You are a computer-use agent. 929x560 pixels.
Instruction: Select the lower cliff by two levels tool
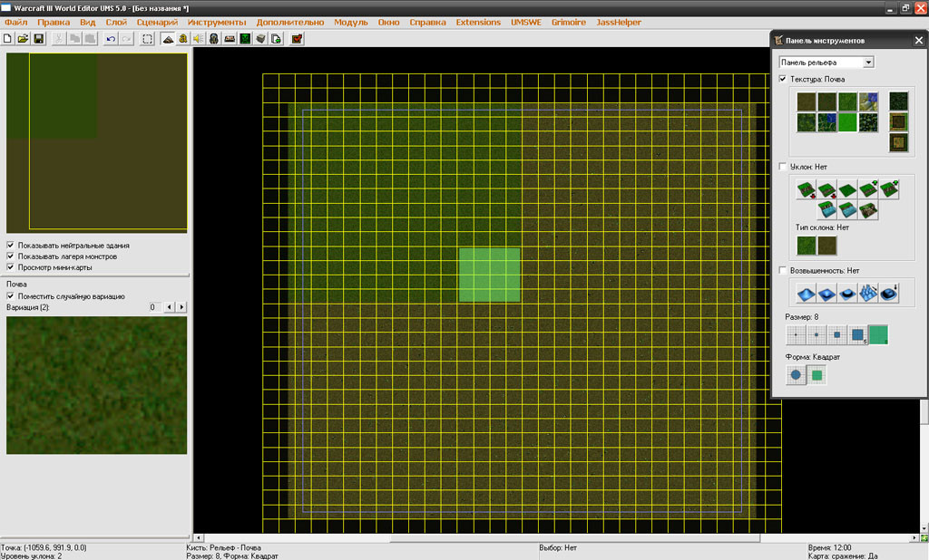pos(806,189)
